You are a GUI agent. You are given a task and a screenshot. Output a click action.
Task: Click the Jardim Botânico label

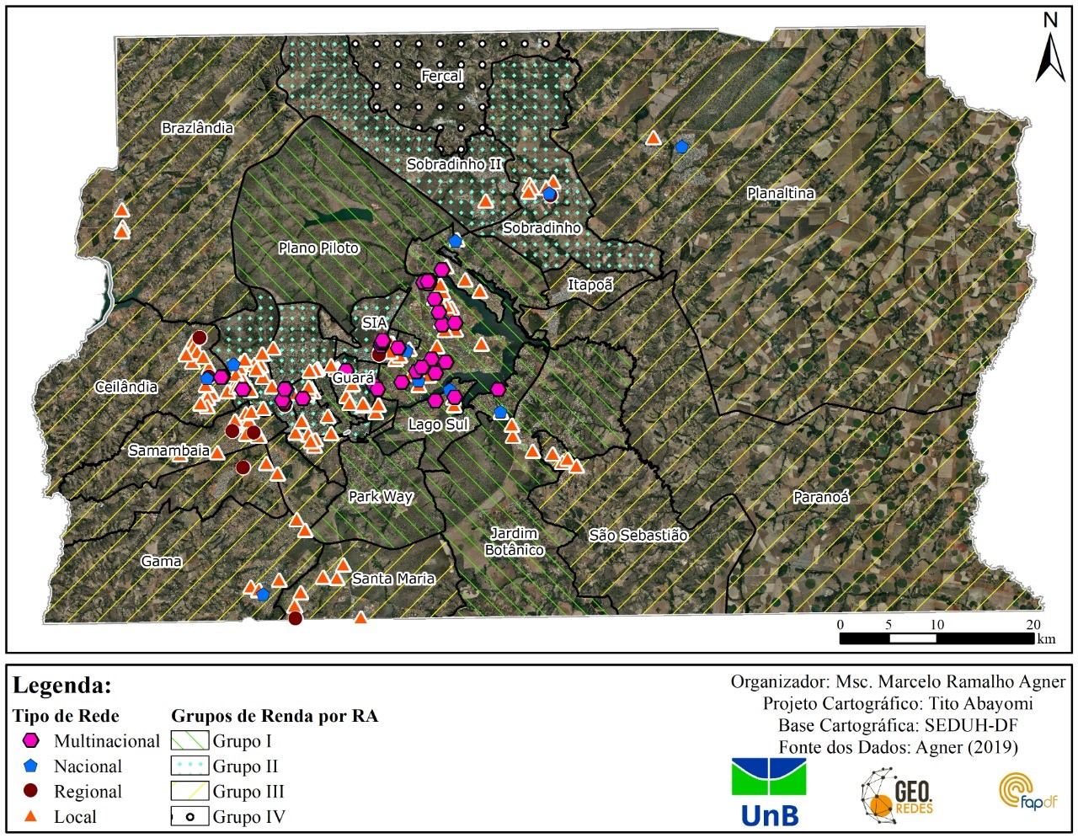click(x=514, y=542)
